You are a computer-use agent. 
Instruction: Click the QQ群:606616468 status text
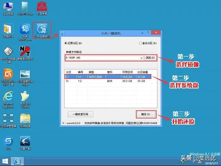146,123
